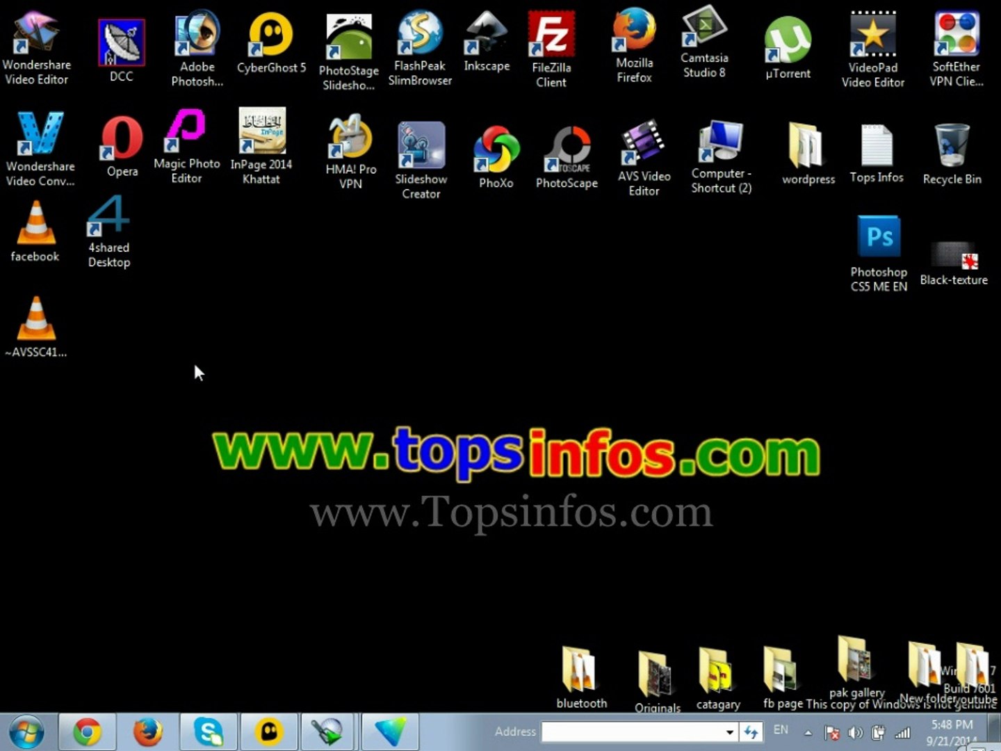The image size is (1001, 751).
Task: Show hidden system tray icons
Action: [x=808, y=732]
